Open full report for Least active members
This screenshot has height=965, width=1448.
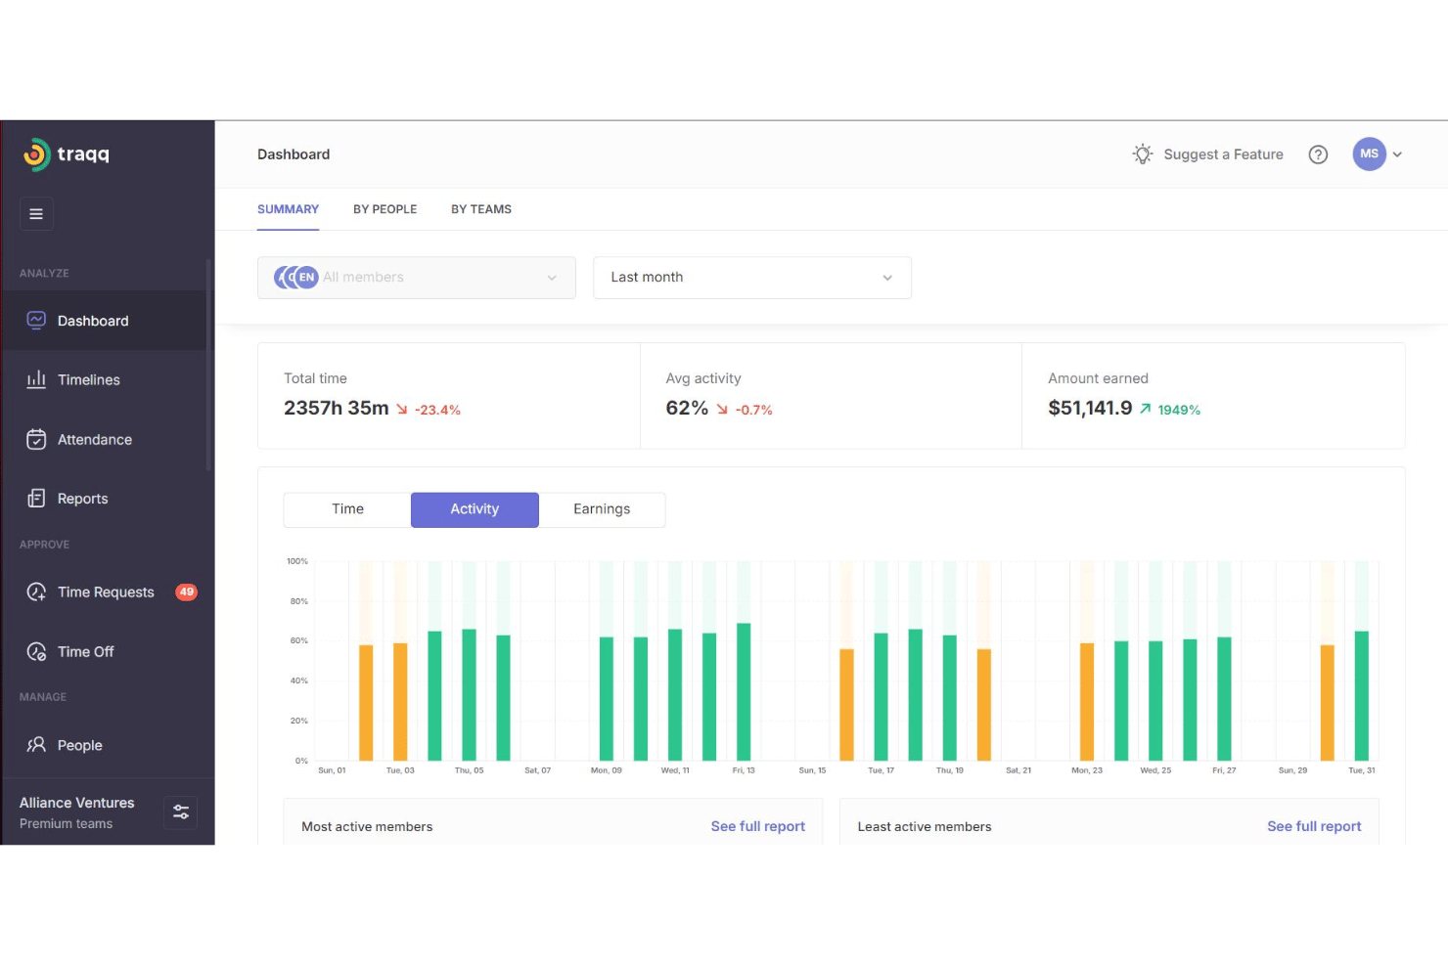point(1314,826)
